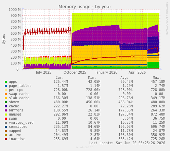Click the 'April 2026' x-axis label
Viewport: 170px width, 151px height.
[137, 72]
